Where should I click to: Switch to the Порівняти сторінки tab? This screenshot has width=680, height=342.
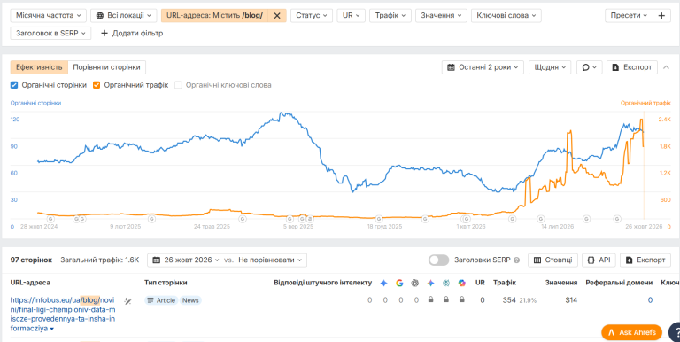tap(106, 67)
